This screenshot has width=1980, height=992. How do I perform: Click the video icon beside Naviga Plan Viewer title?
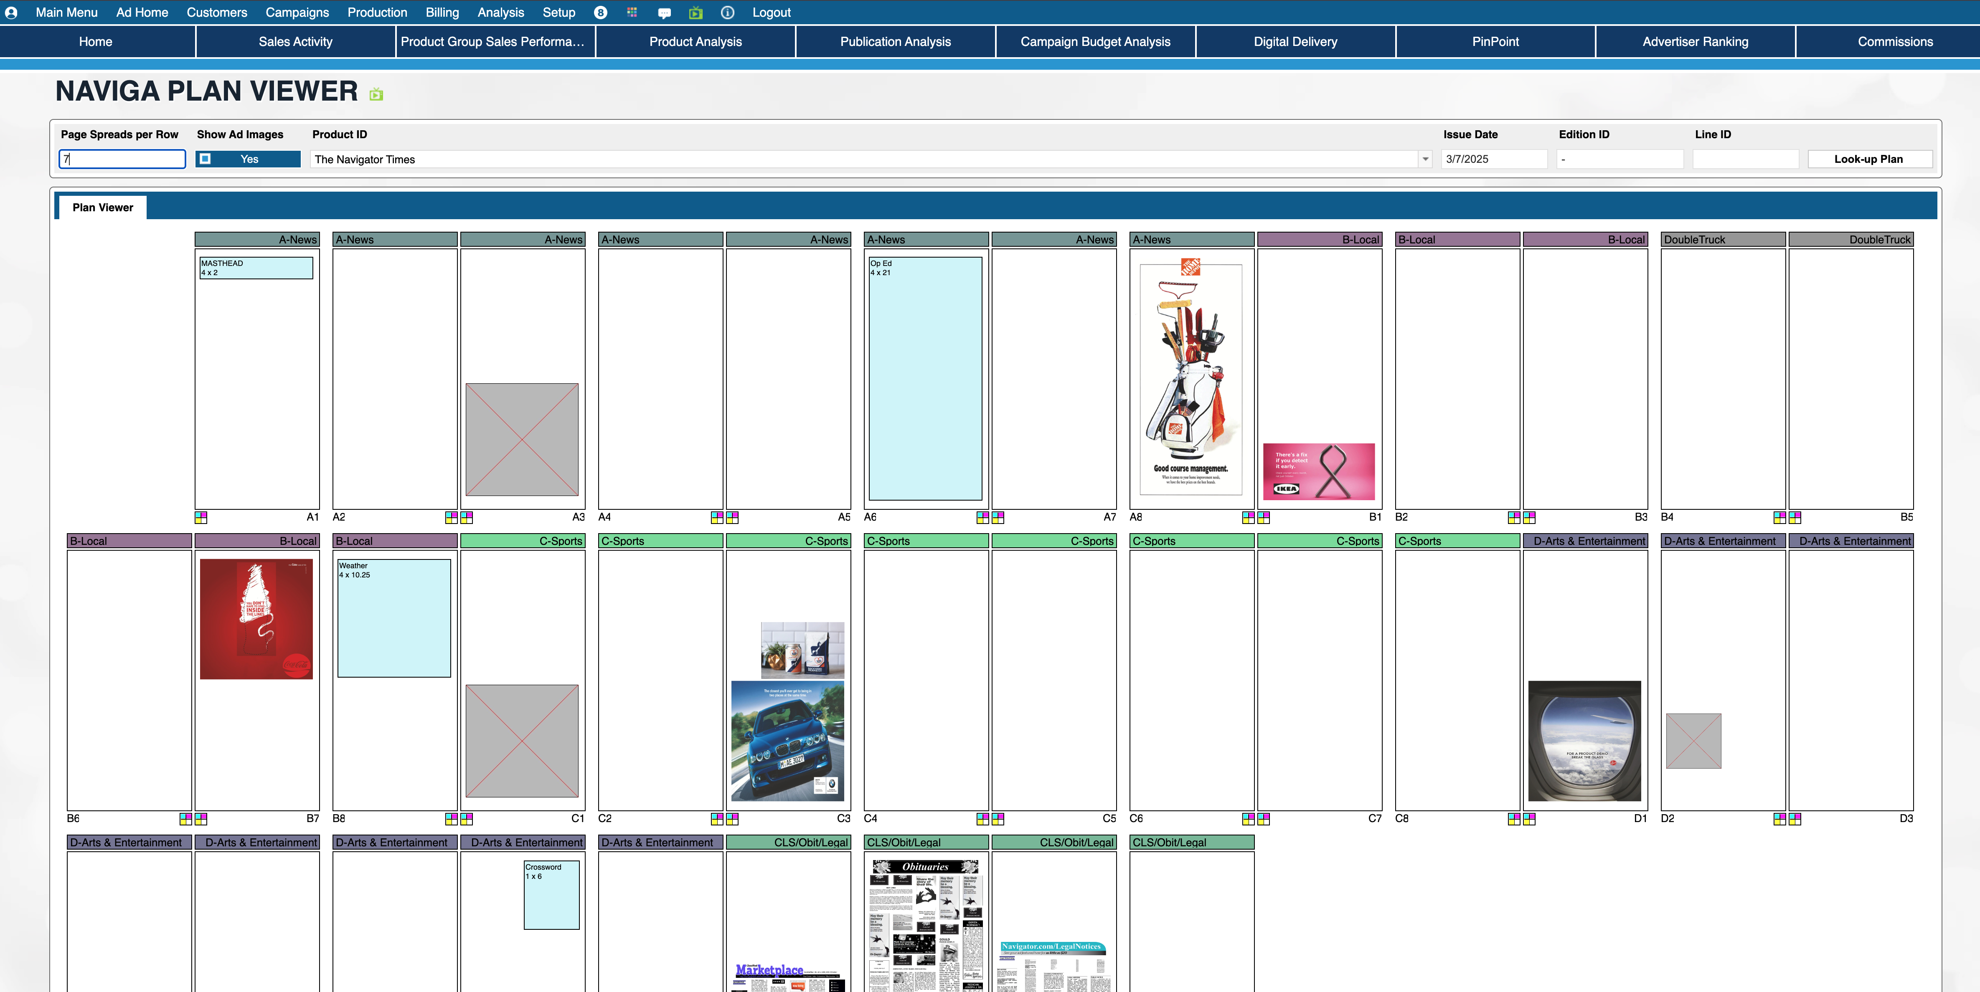point(376,94)
